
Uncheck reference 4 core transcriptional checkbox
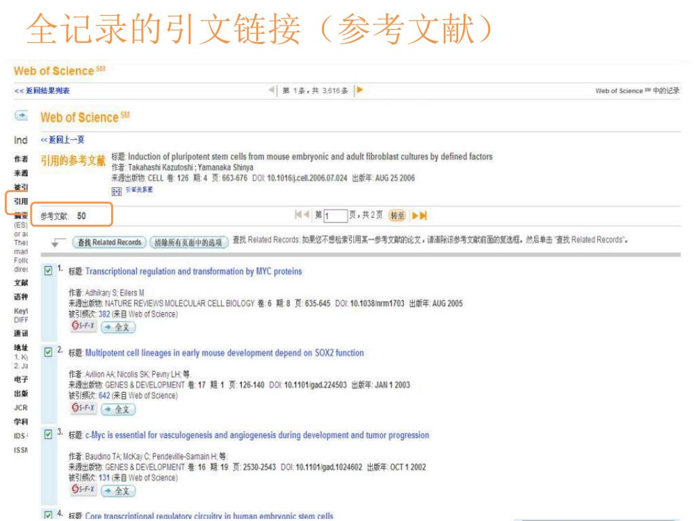coord(48,516)
